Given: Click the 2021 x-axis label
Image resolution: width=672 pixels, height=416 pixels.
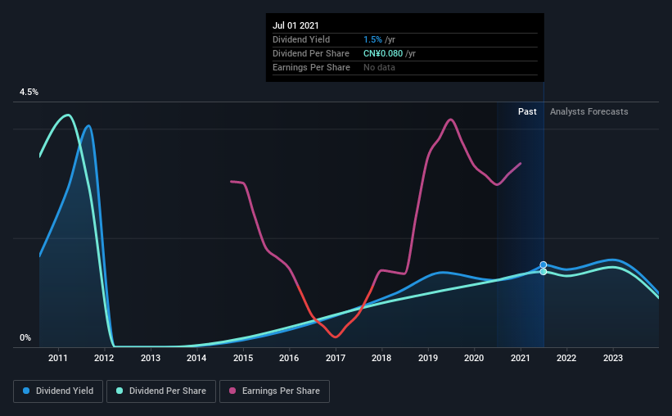Looking at the screenshot, I should (x=521, y=358).
